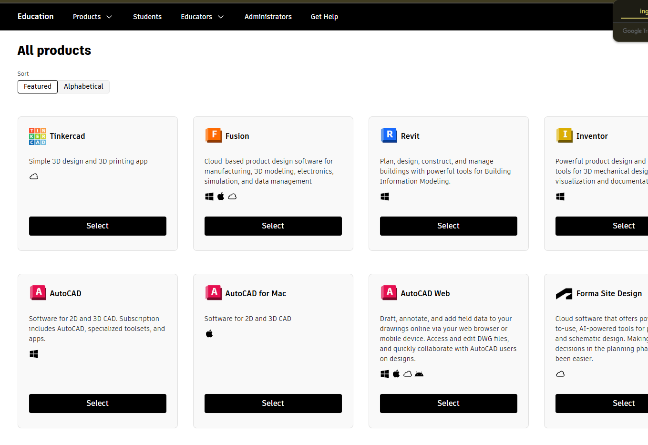648x445 pixels.
Task: Click Inventor's Windows platform icon
Action: pyautogui.click(x=560, y=197)
